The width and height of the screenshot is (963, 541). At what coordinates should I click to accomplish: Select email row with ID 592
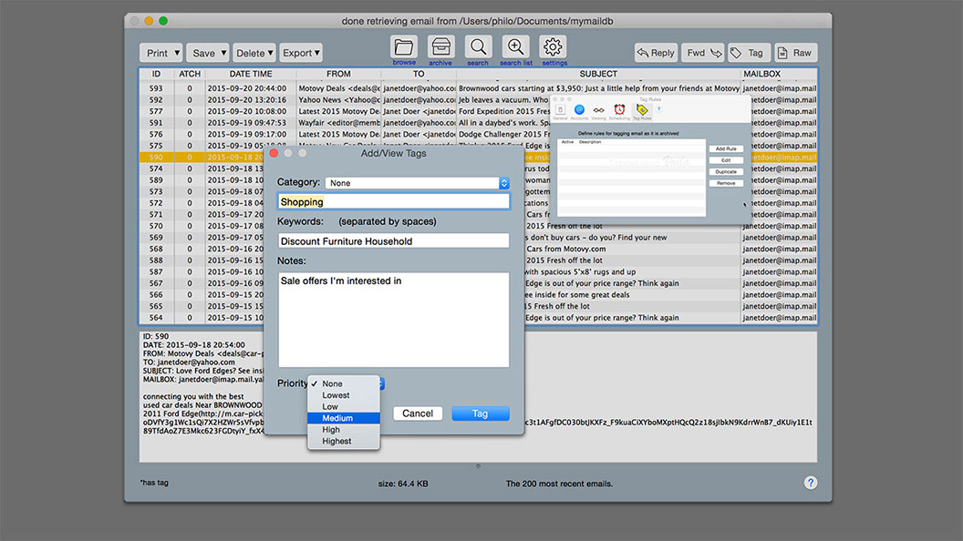click(x=344, y=100)
